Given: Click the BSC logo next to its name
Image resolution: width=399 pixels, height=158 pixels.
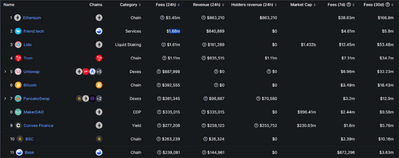Looking at the screenshot, I should pos(20,139).
